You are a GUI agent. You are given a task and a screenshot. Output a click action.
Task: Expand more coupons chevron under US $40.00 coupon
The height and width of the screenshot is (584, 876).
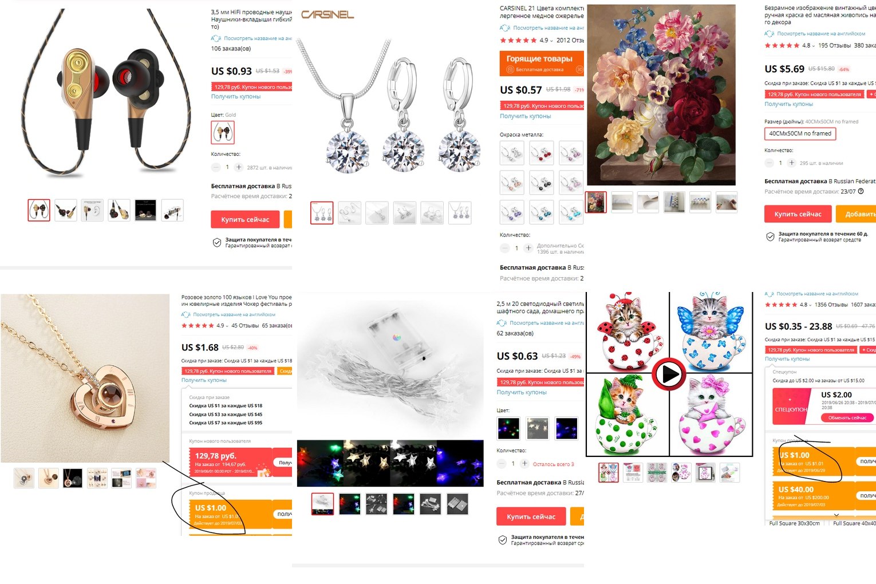[x=836, y=515]
